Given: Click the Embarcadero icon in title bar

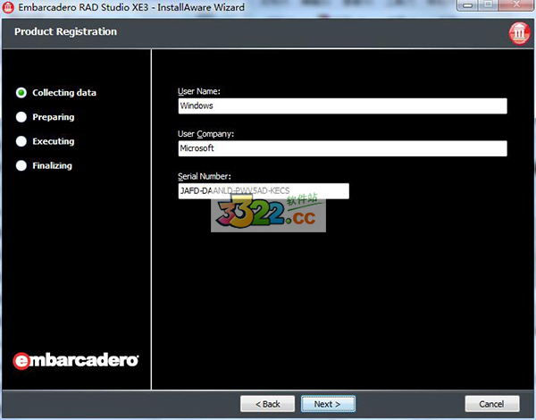Looking at the screenshot, I should (8, 7).
